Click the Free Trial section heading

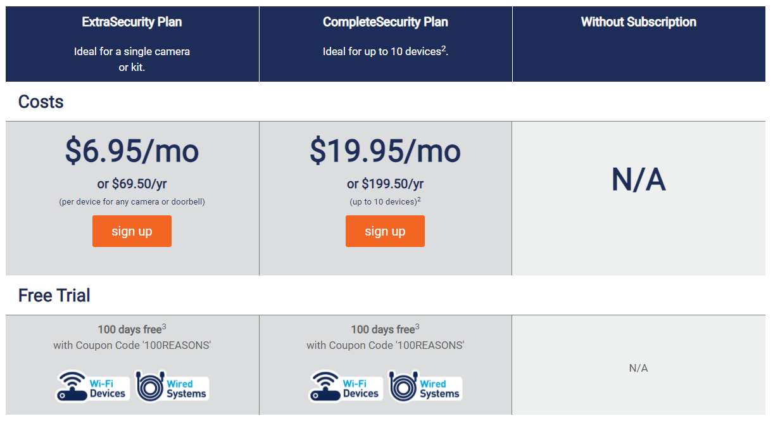[x=54, y=296]
